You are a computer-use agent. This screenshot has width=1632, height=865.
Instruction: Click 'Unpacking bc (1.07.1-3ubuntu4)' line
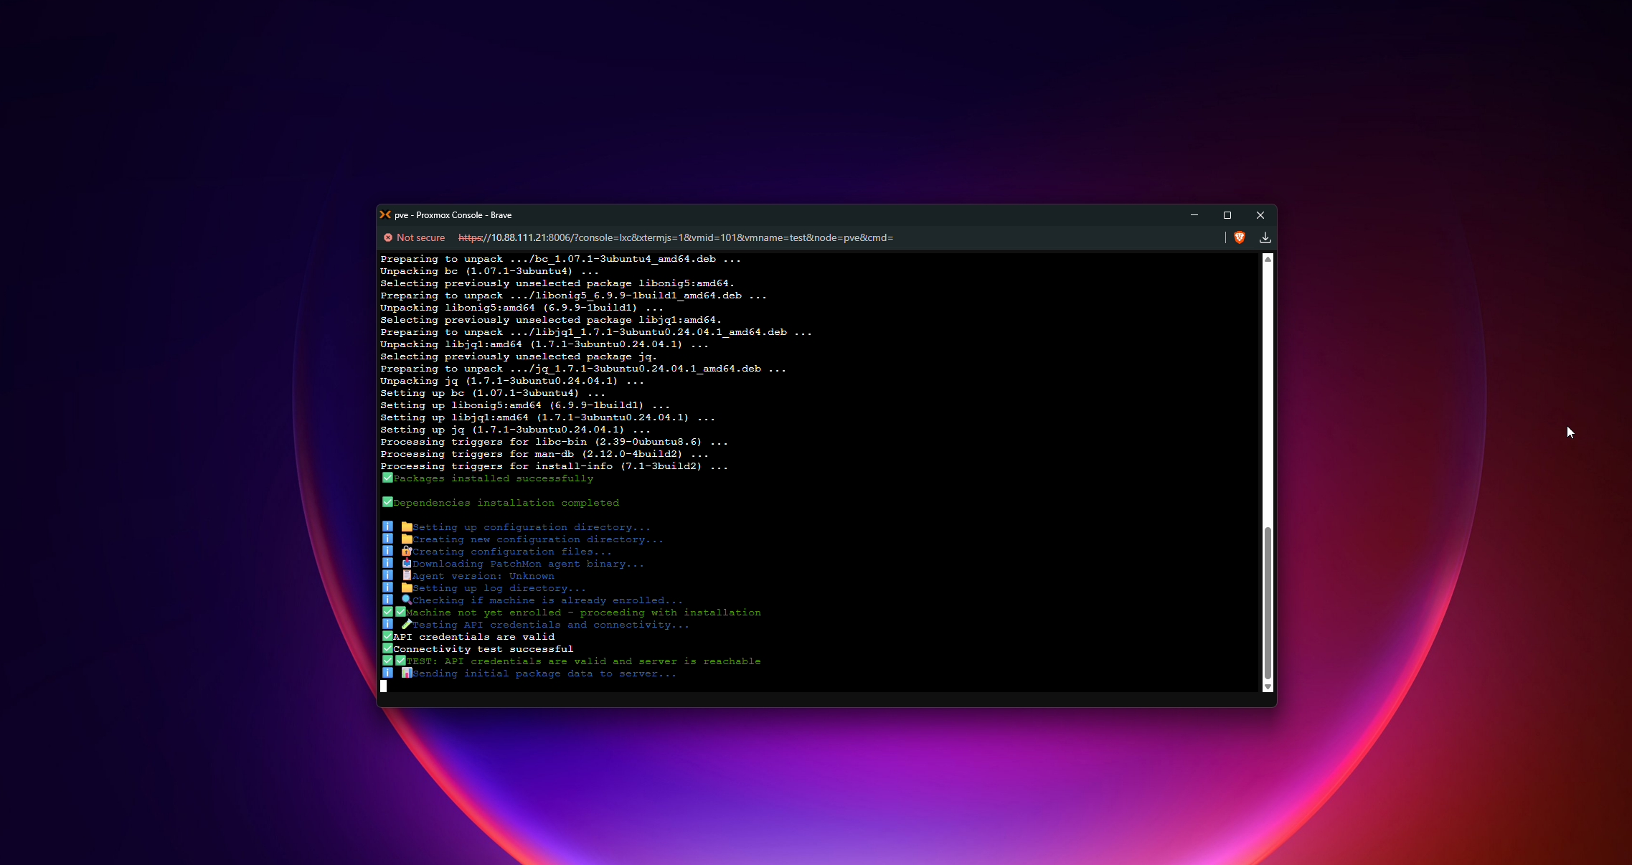[x=490, y=271]
